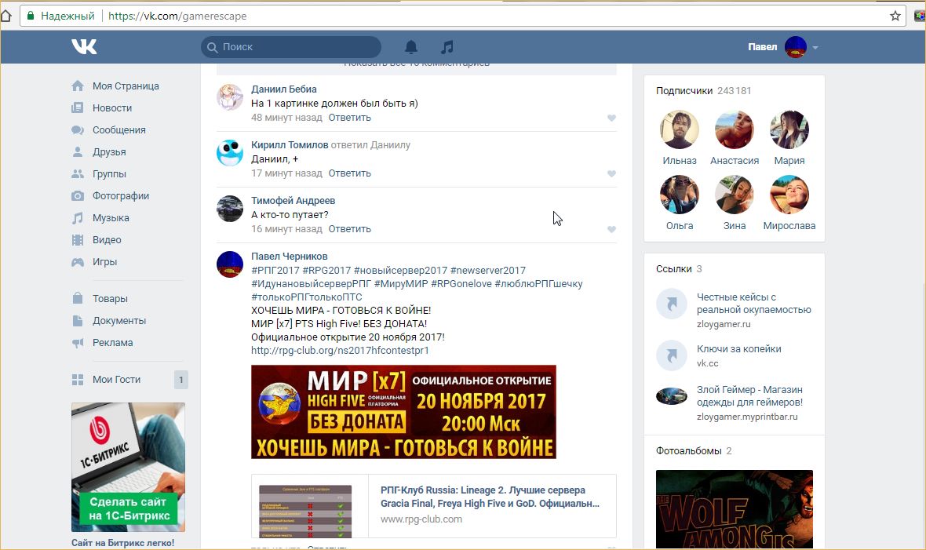The height and width of the screenshot is (550, 926).
Task: Open Злой Геймер магазин одежды link
Action: point(749,395)
